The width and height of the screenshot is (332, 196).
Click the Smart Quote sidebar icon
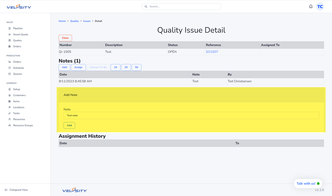[9, 34]
